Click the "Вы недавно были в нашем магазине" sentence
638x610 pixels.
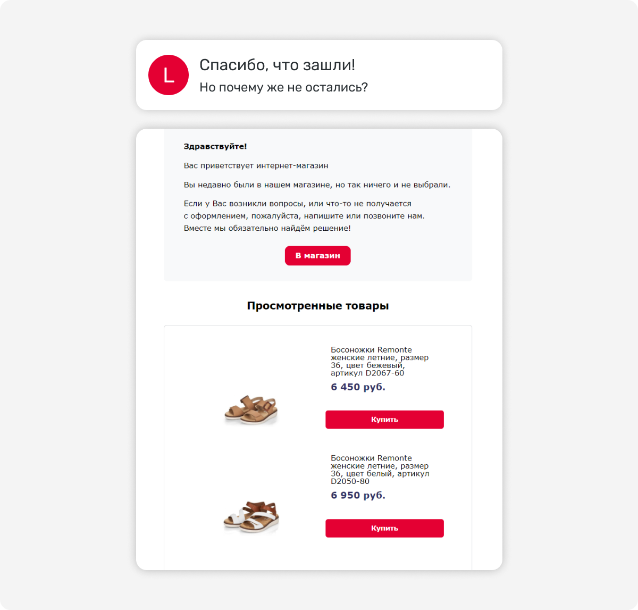click(317, 185)
